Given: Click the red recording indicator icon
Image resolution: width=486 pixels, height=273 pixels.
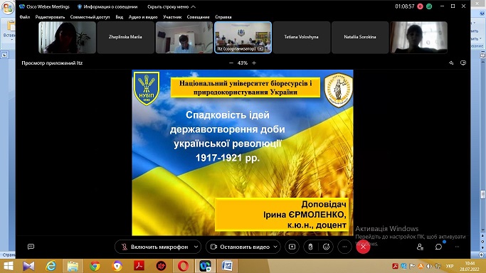Looking at the screenshot, I should click(x=420, y=6).
